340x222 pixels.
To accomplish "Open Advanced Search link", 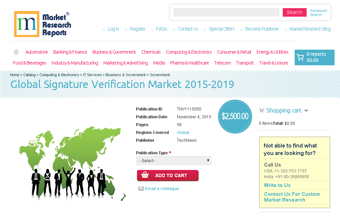I will coord(318,13).
